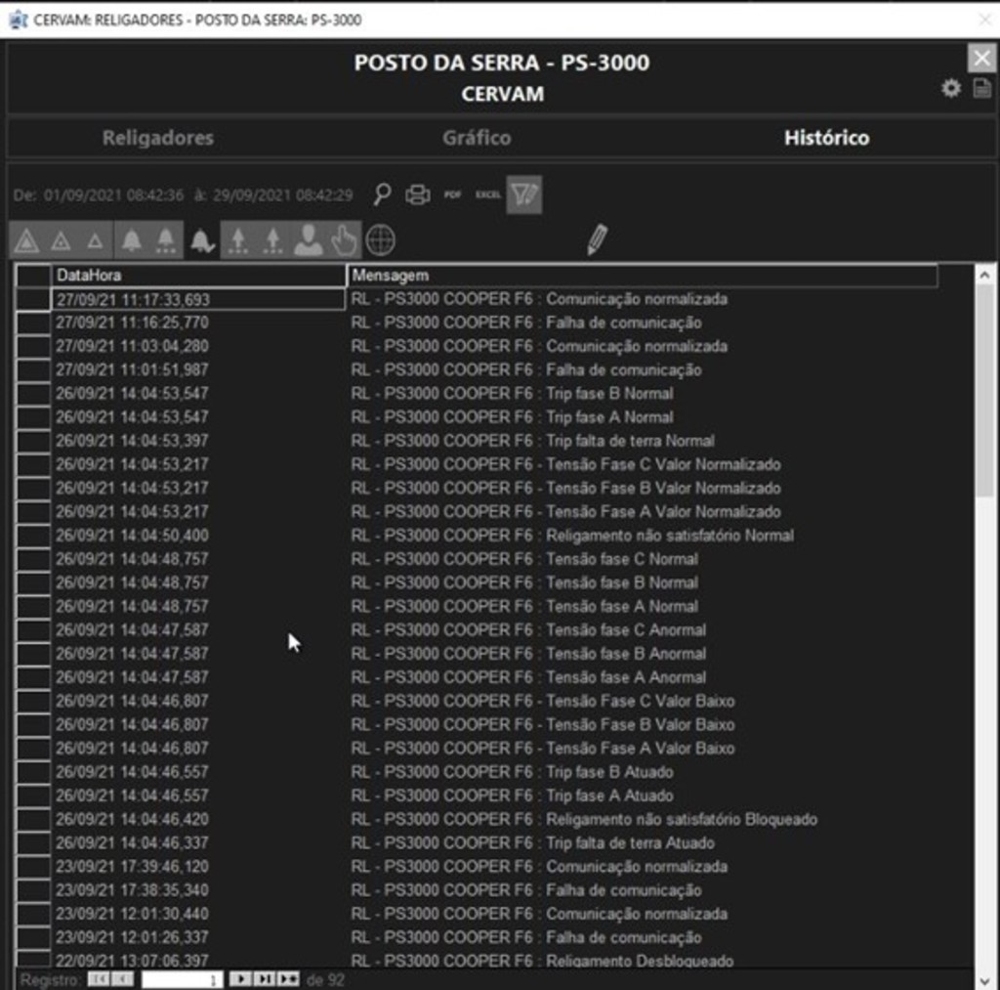Sort by the DataHora column header

[198, 276]
